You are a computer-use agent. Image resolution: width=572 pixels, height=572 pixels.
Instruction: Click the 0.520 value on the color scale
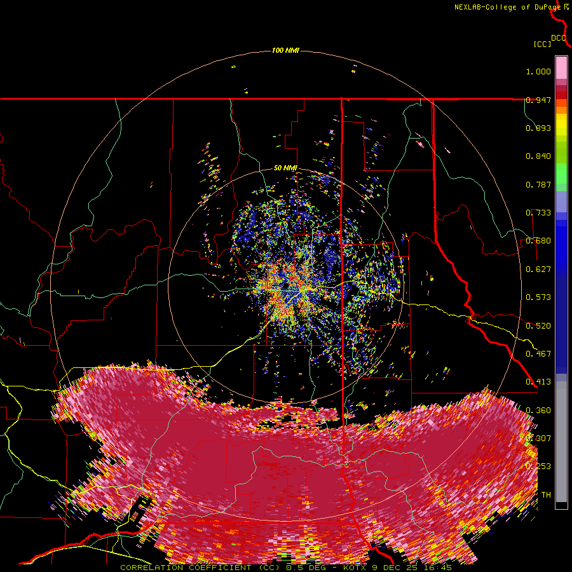pos(538,325)
